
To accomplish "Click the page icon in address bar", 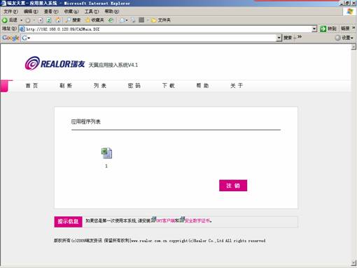I will pos(22,29).
